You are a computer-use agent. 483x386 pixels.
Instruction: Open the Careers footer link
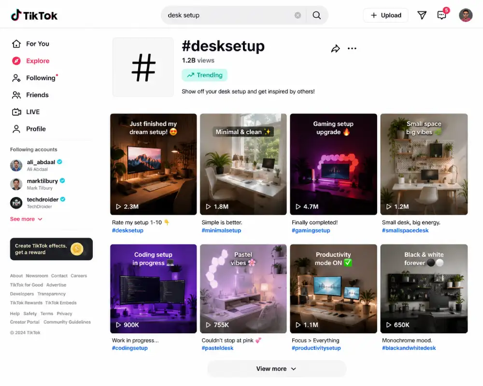tap(79, 276)
